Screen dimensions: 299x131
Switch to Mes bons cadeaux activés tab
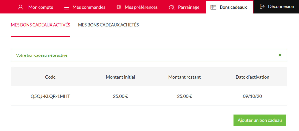click(40, 25)
